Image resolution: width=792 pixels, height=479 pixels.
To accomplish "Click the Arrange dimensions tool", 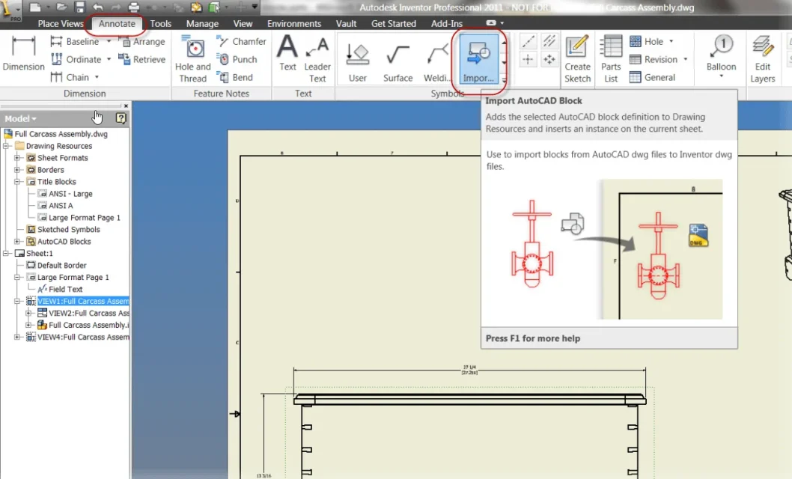I will pos(142,42).
